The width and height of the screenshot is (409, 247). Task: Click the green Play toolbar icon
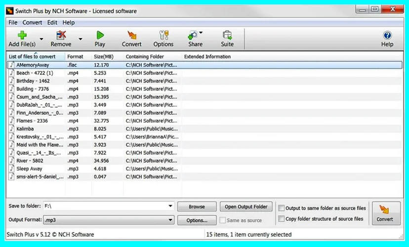pyautogui.click(x=100, y=35)
